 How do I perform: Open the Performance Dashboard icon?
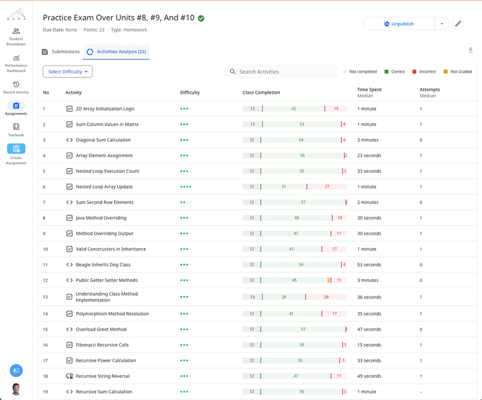[16, 58]
